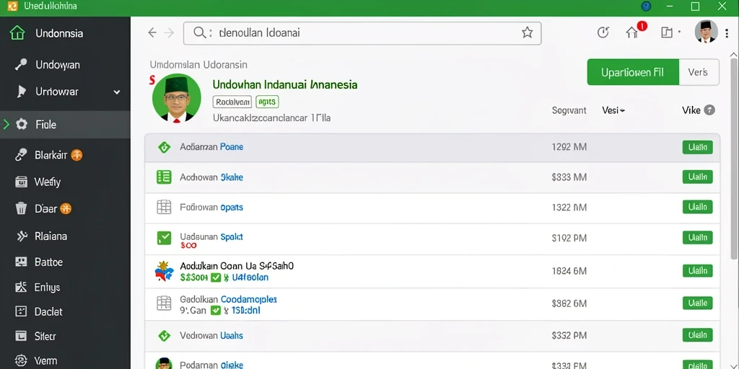The image size is (739, 369).
Task: Open the Vesi sort dropdown
Action: point(613,110)
